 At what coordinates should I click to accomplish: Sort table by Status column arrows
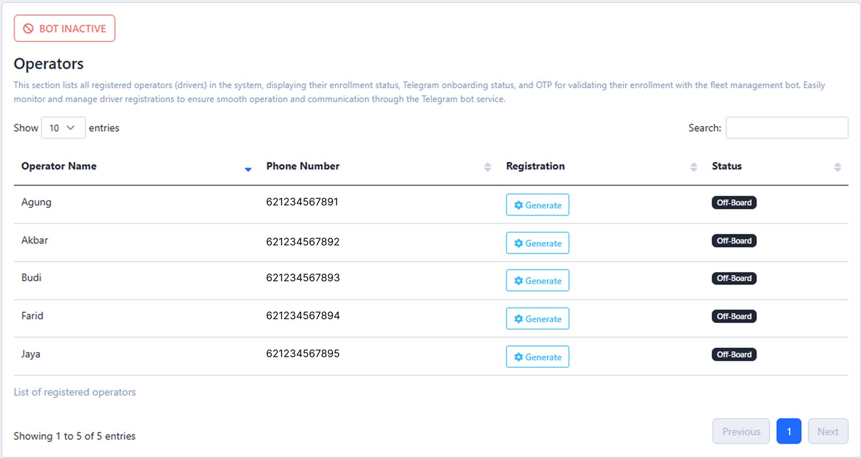(837, 167)
